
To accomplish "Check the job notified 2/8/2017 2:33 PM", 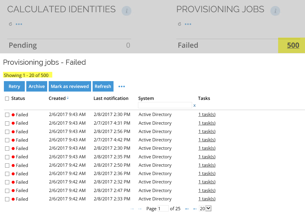I will 7,199.
